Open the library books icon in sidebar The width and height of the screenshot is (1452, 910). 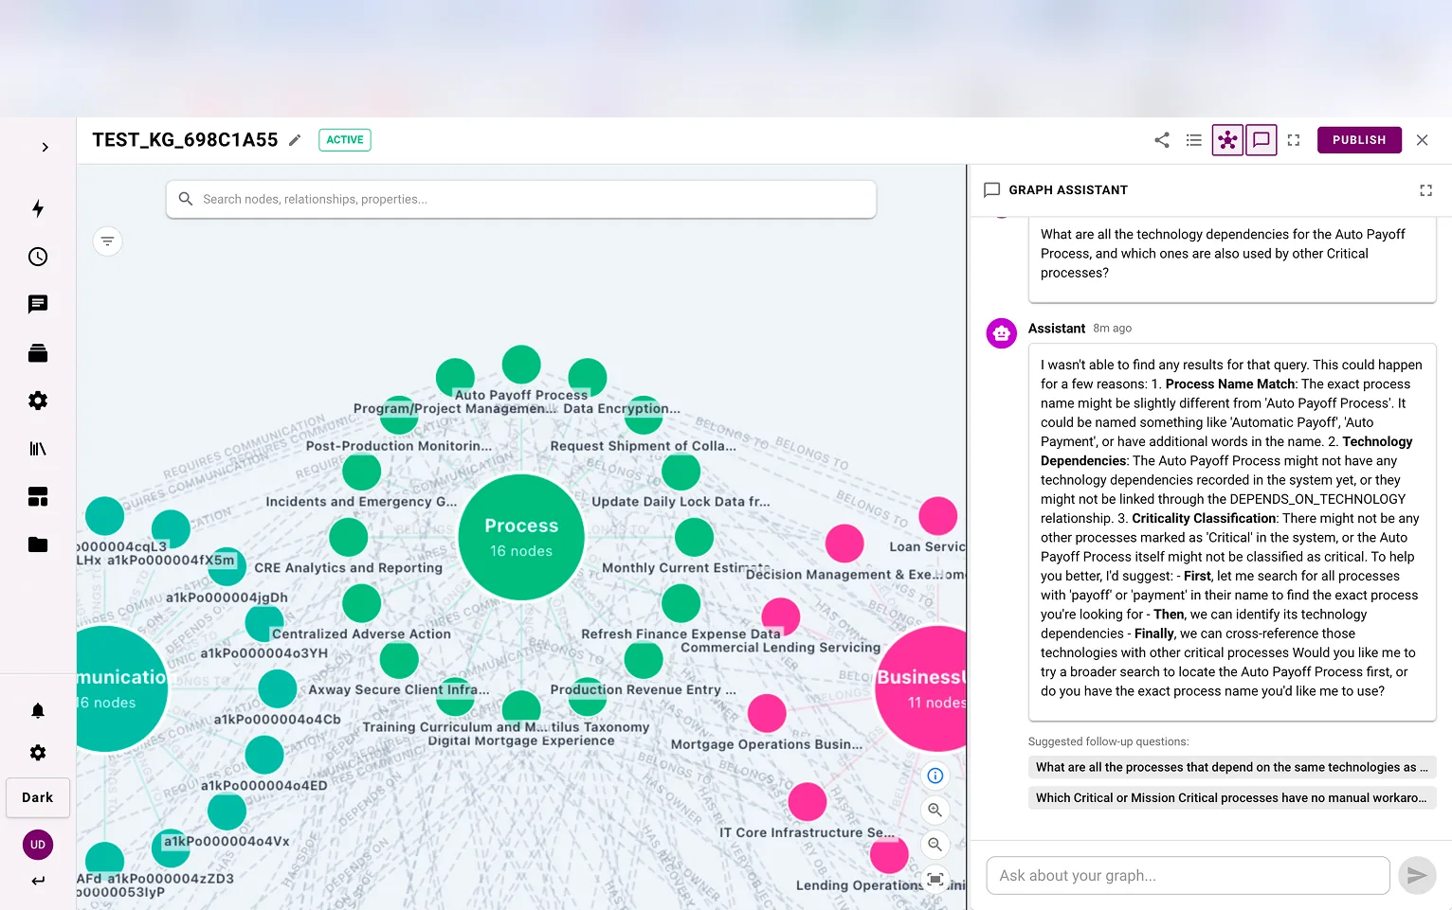pyautogui.click(x=38, y=449)
